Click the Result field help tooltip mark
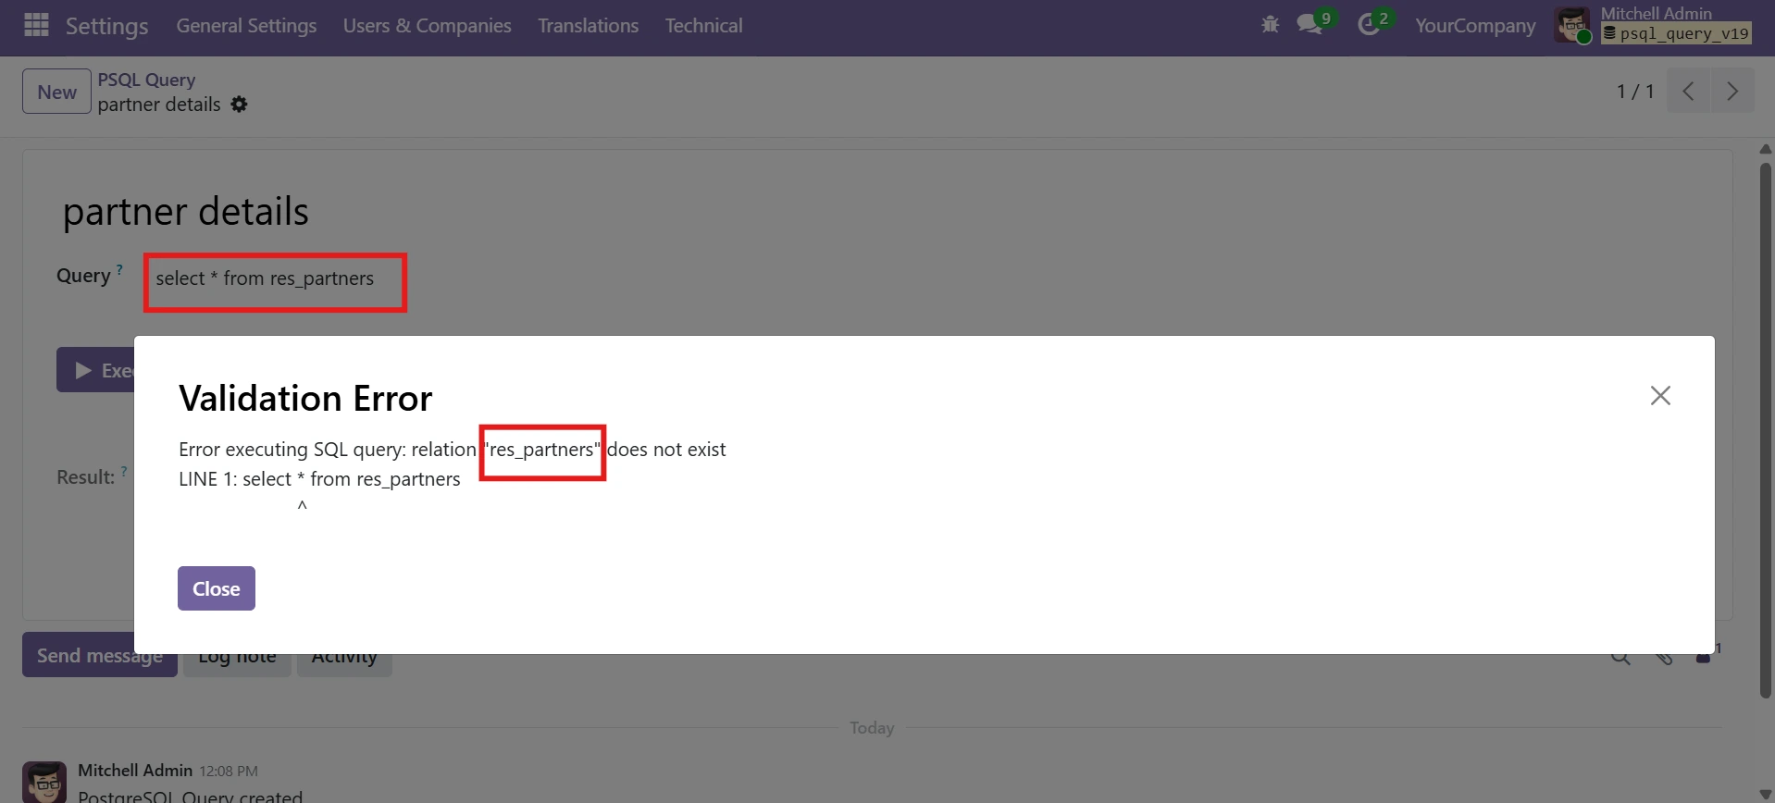Screen dimensions: 1775x803 coord(124,472)
